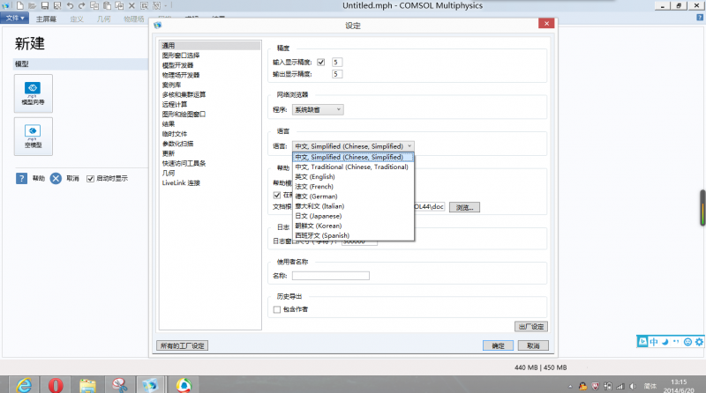Select 中文 Traditional (Chinese, Traditional) option
706x393 pixels.
click(351, 167)
